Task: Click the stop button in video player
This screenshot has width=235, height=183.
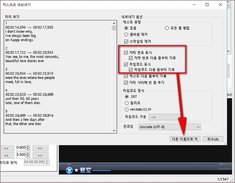Action: tap(76, 170)
